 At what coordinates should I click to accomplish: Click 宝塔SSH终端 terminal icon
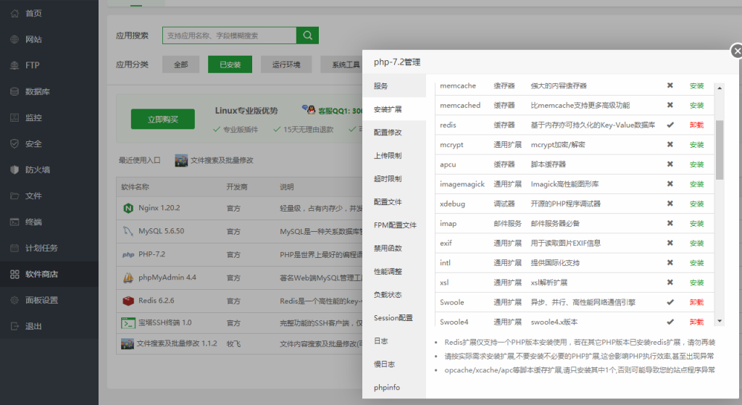(128, 323)
